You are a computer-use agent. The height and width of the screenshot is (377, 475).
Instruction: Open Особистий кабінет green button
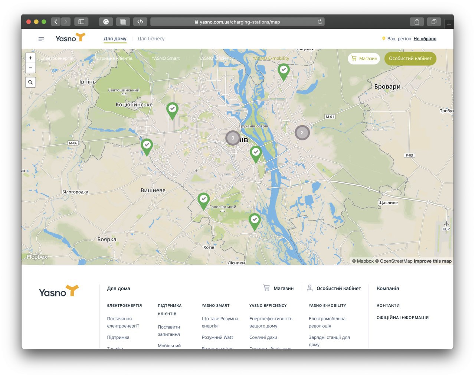[410, 58]
